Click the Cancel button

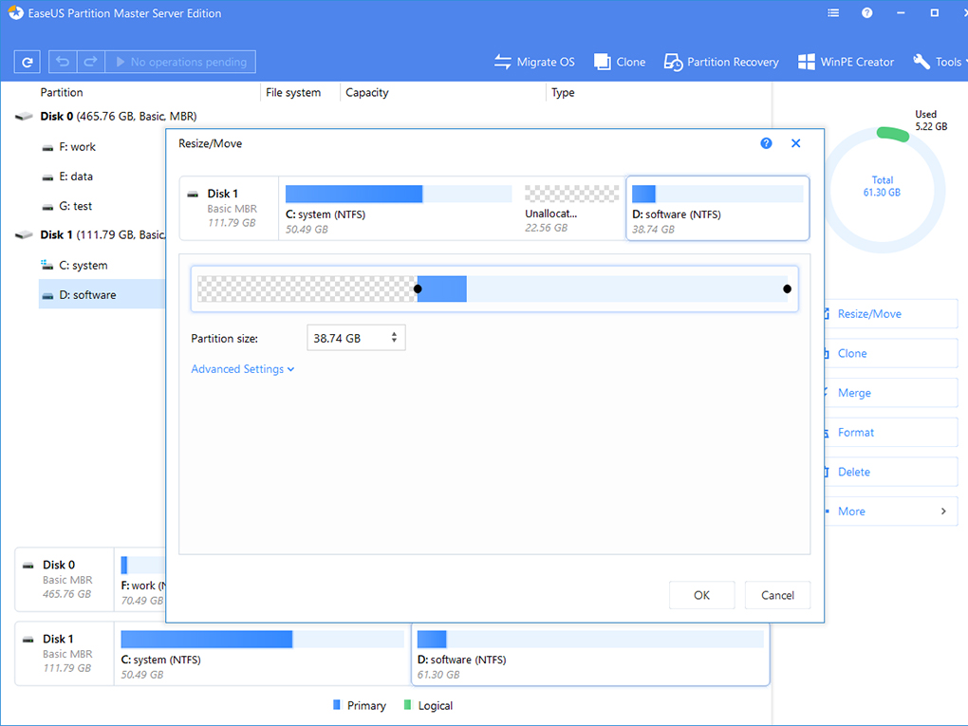click(x=777, y=595)
